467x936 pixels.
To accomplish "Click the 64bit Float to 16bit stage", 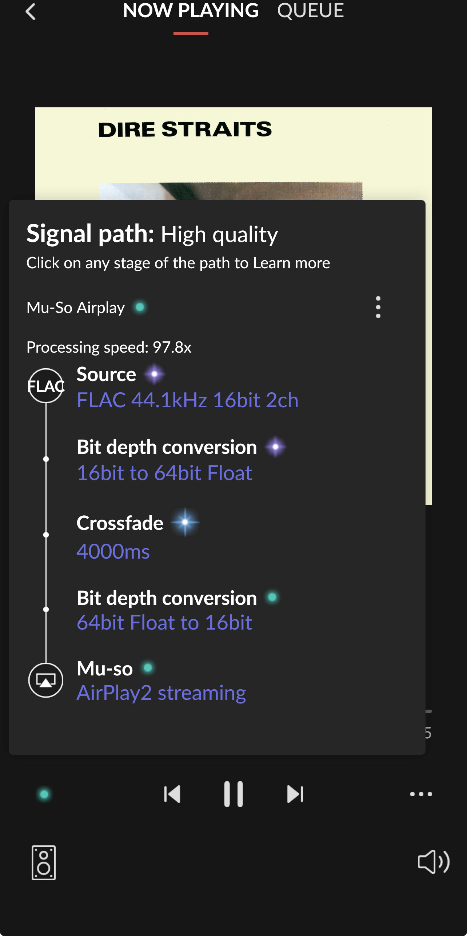I will point(164,623).
